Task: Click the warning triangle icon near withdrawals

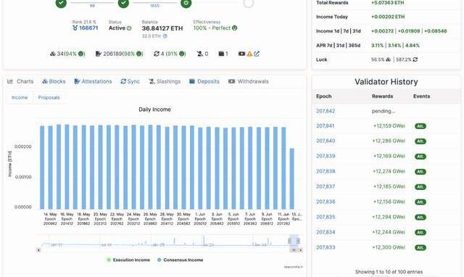Action: 249,54
